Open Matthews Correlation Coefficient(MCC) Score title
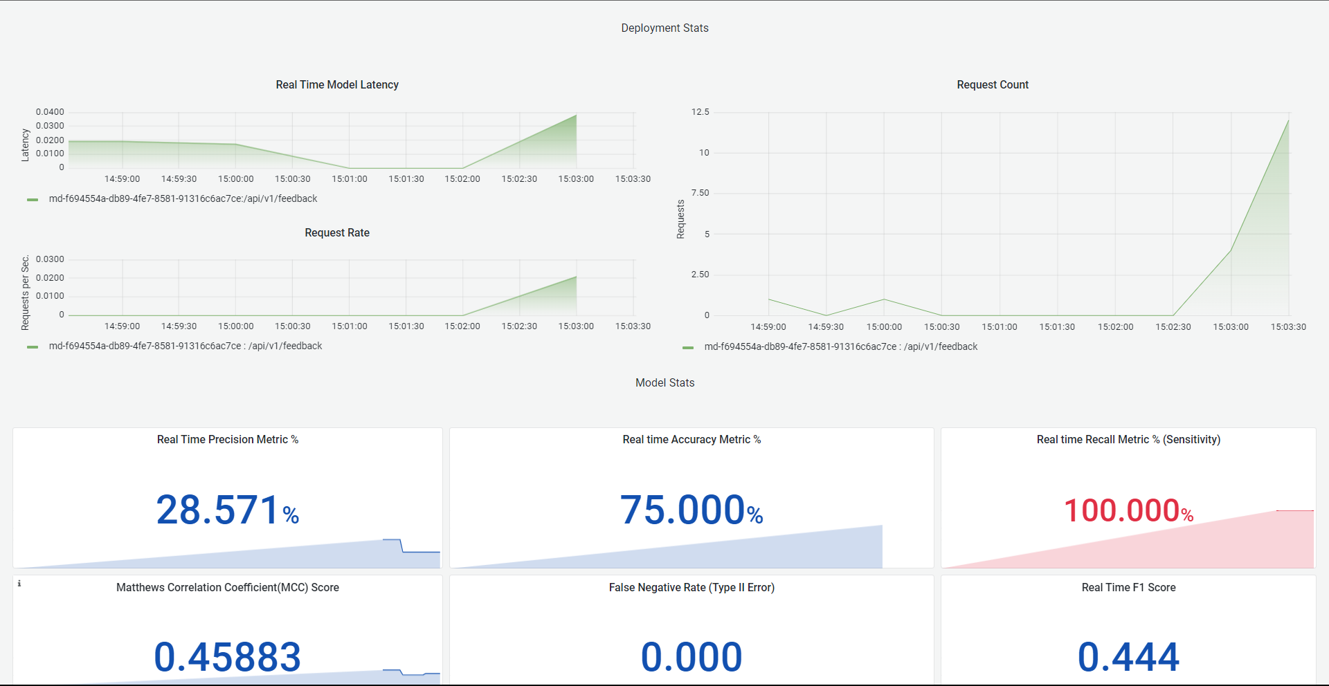This screenshot has height=686, width=1329. (228, 587)
